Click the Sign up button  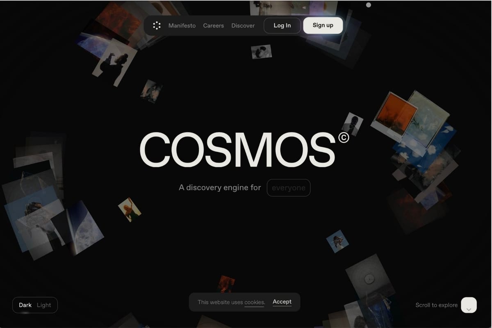[323, 25]
